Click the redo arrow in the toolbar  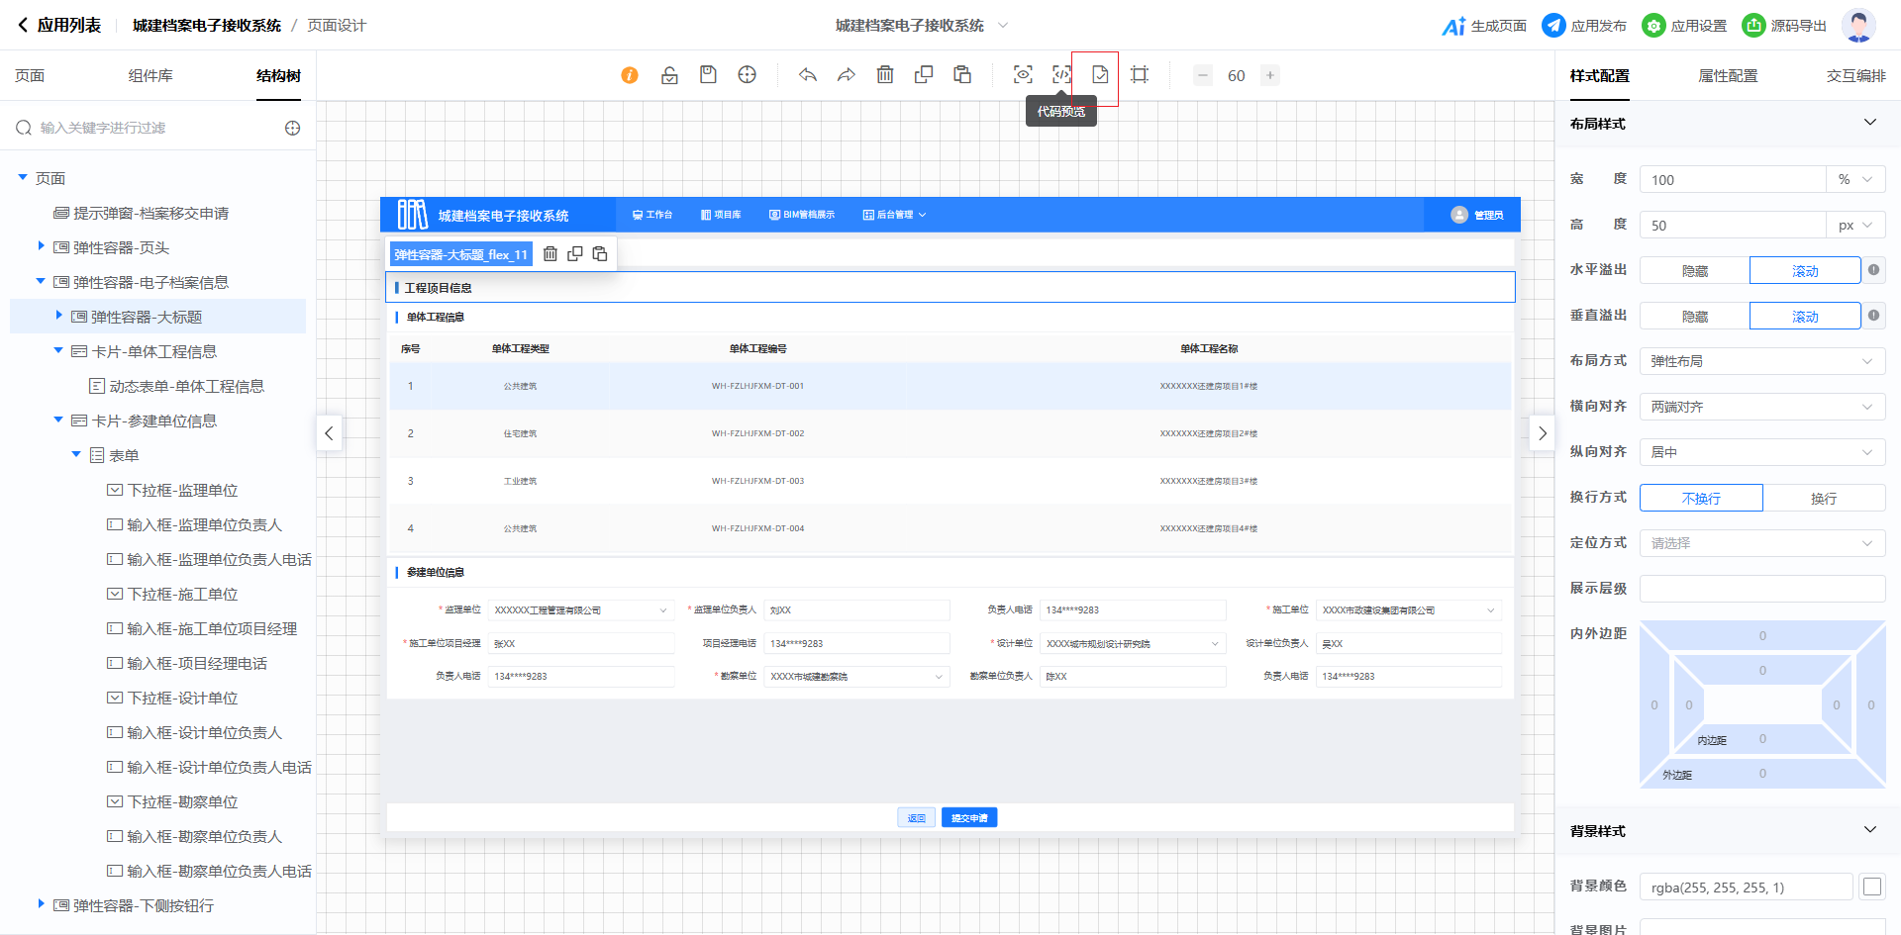847,75
